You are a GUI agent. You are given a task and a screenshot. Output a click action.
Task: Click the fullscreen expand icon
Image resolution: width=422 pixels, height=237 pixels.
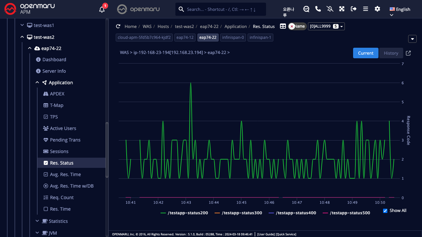(x=342, y=9)
